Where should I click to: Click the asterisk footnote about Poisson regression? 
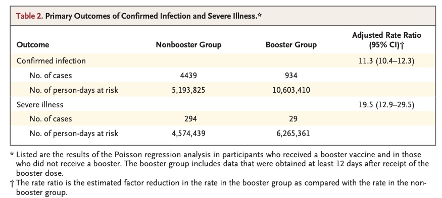point(219,164)
